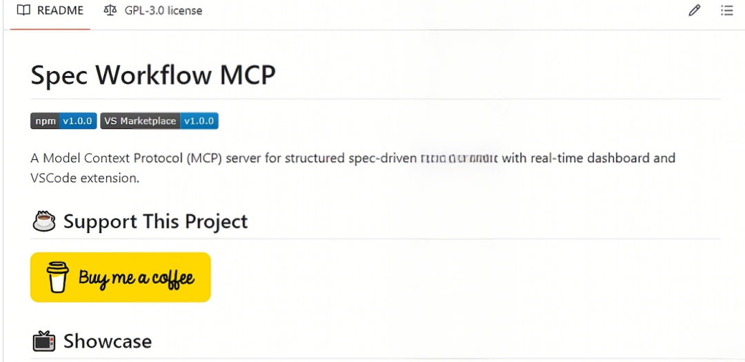Switch to the README tab
Screen dimensions: 745x362
(60, 10)
